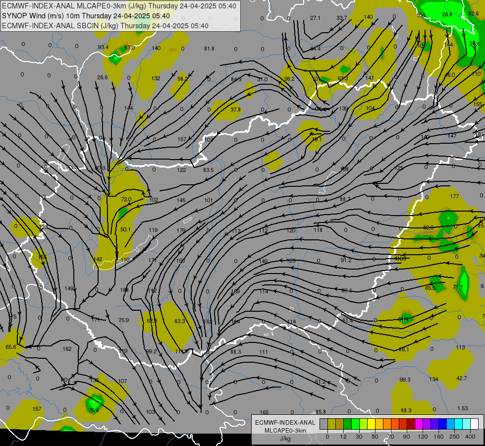Click the map value 86.1

point(404,349)
